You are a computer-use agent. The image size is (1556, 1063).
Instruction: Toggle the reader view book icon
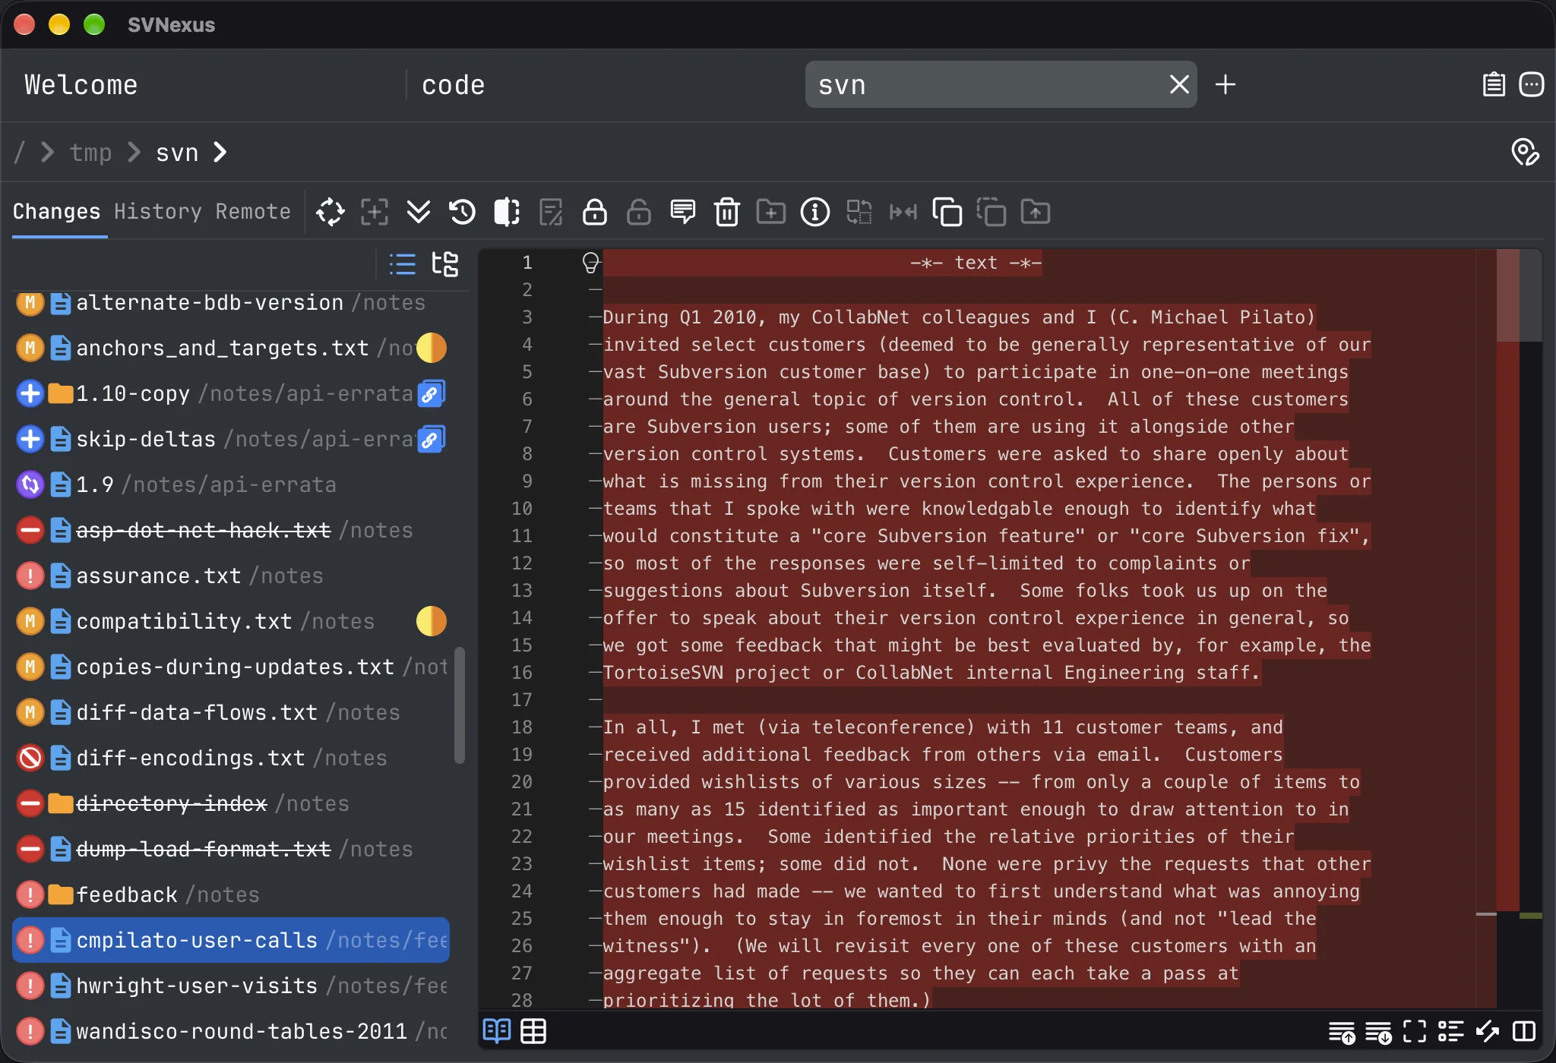[497, 1031]
